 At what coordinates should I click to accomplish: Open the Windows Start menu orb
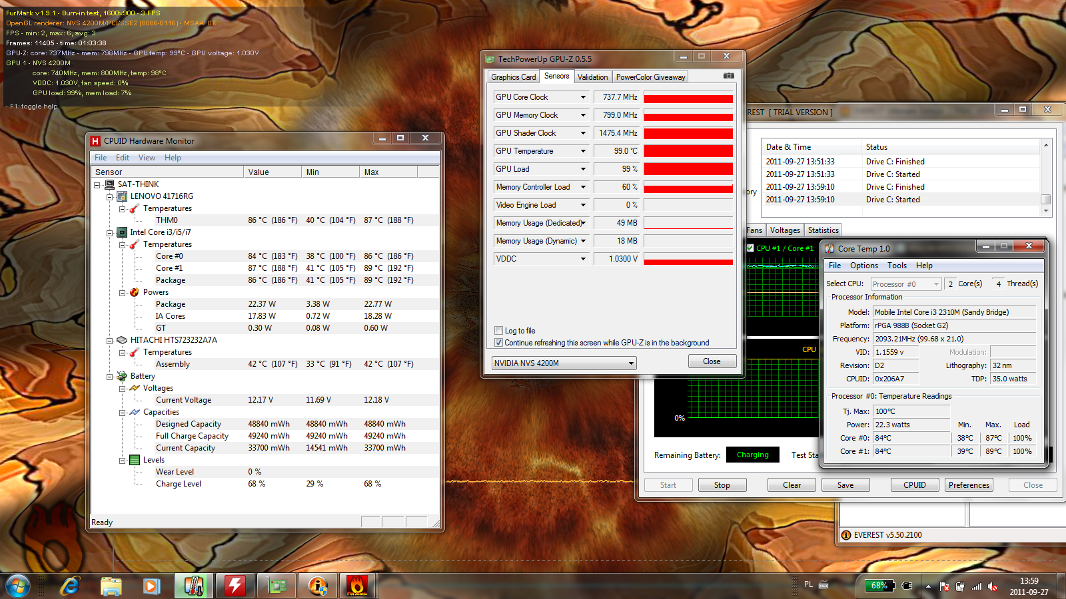[x=18, y=586]
